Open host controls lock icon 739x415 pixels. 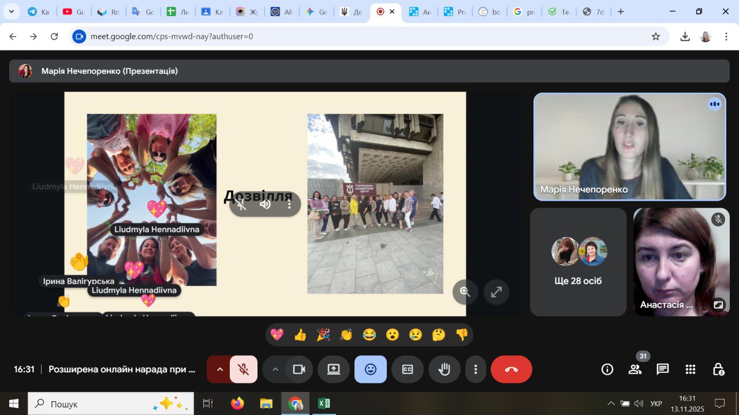[718, 369]
